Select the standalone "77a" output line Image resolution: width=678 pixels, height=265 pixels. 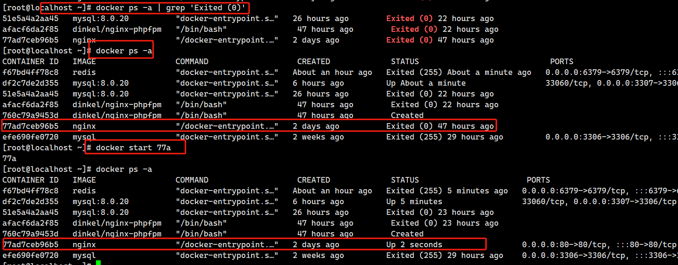click(9, 159)
